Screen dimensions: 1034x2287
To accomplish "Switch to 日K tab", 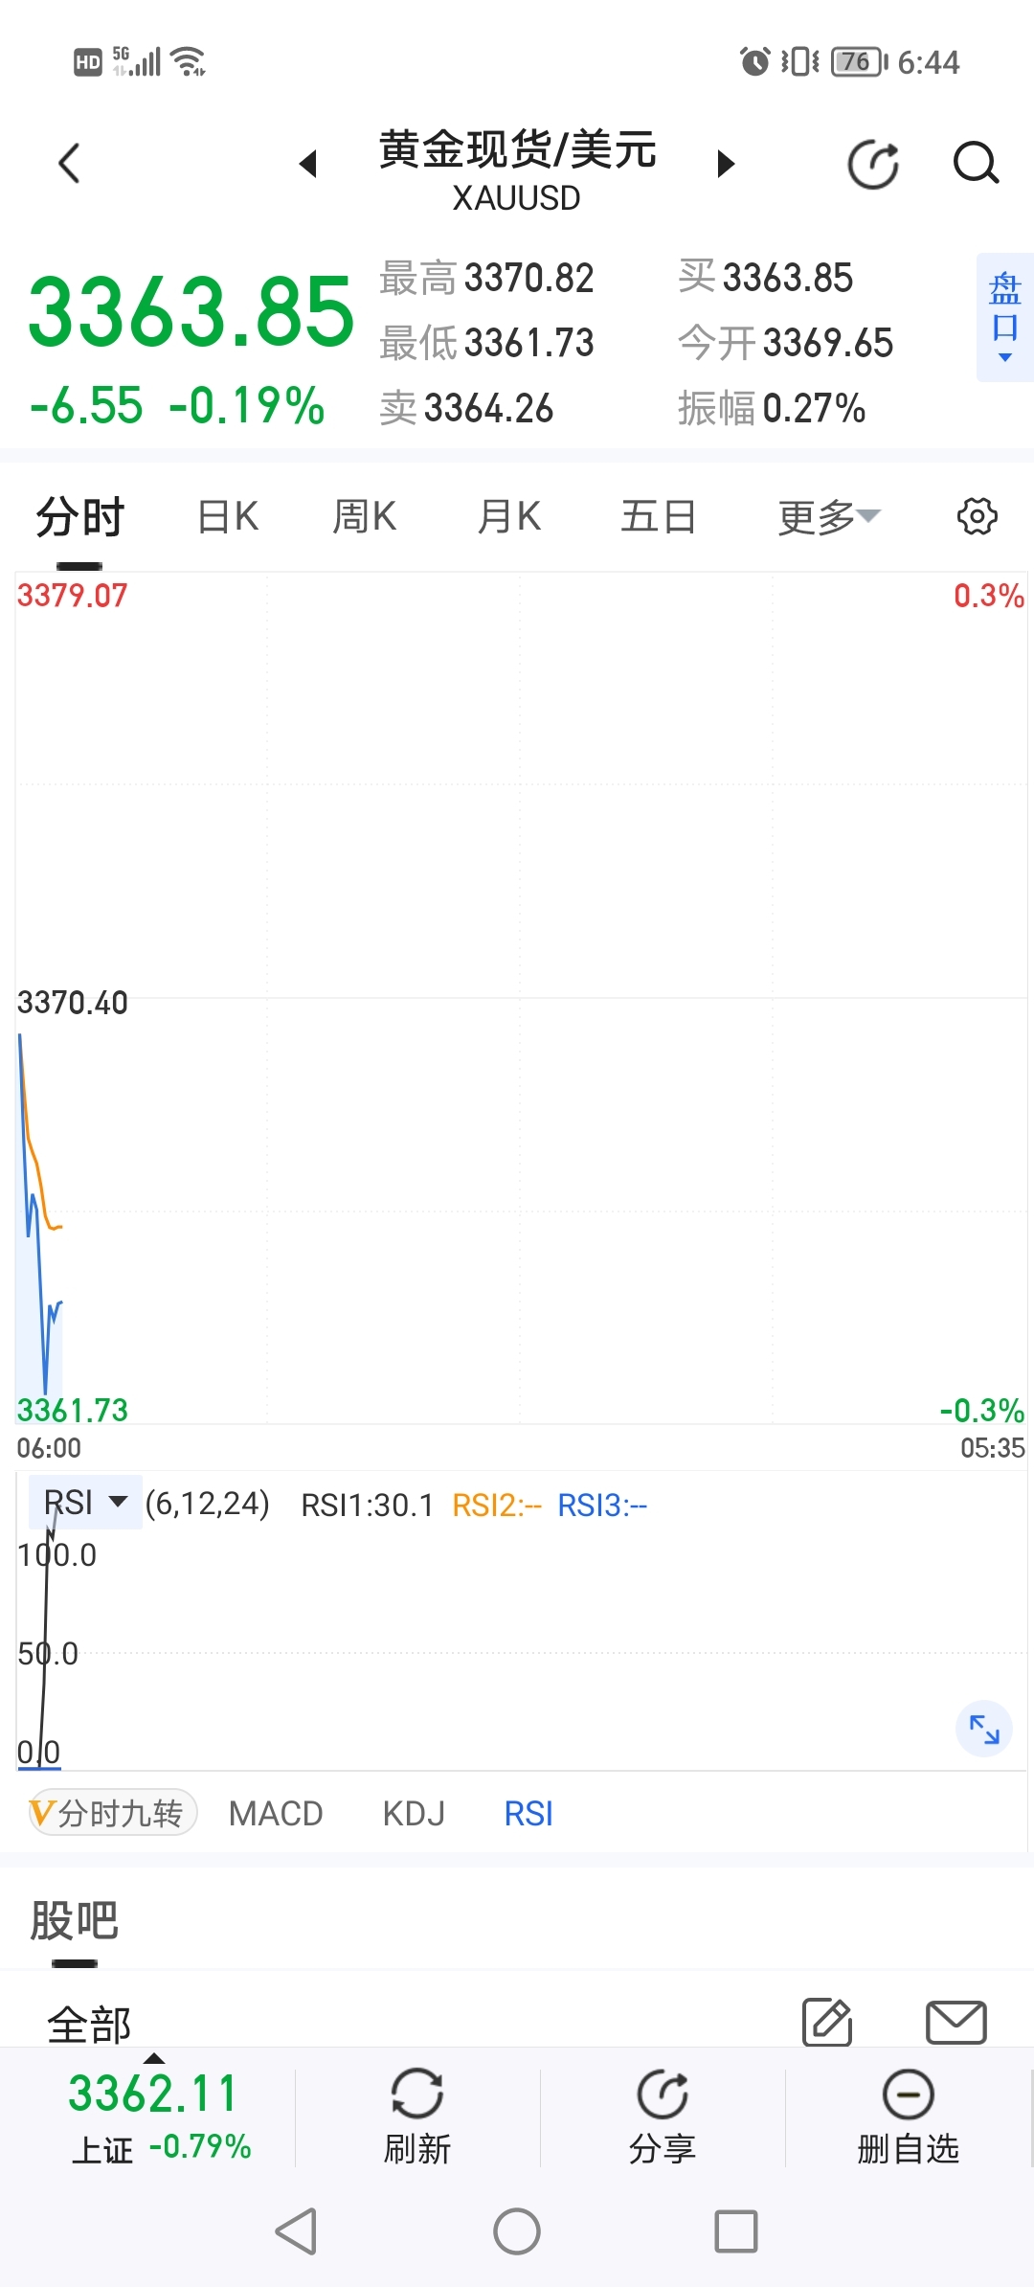I will [x=228, y=517].
